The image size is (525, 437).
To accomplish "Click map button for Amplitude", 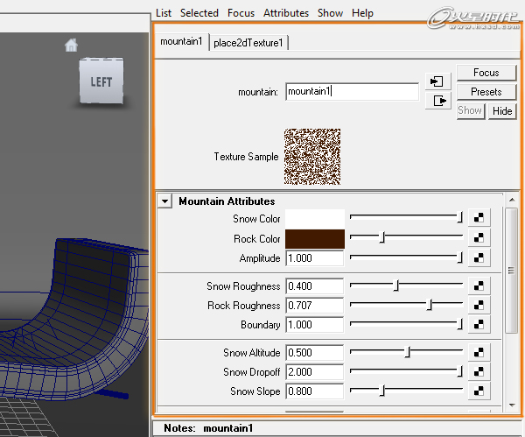I will point(479,257).
